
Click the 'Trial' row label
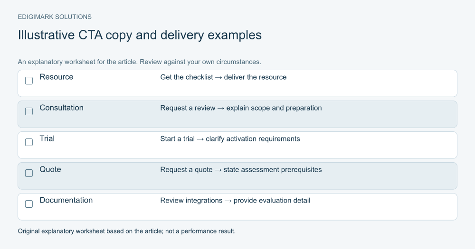[x=47, y=138]
